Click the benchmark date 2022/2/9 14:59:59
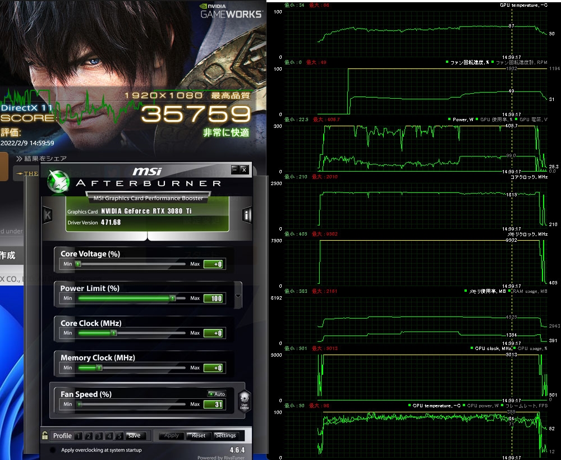Screen dimensions: 561x460 click(x=27, y=143)
